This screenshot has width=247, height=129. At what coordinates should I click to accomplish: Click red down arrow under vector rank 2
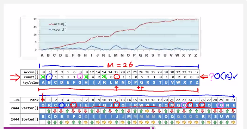55,111
